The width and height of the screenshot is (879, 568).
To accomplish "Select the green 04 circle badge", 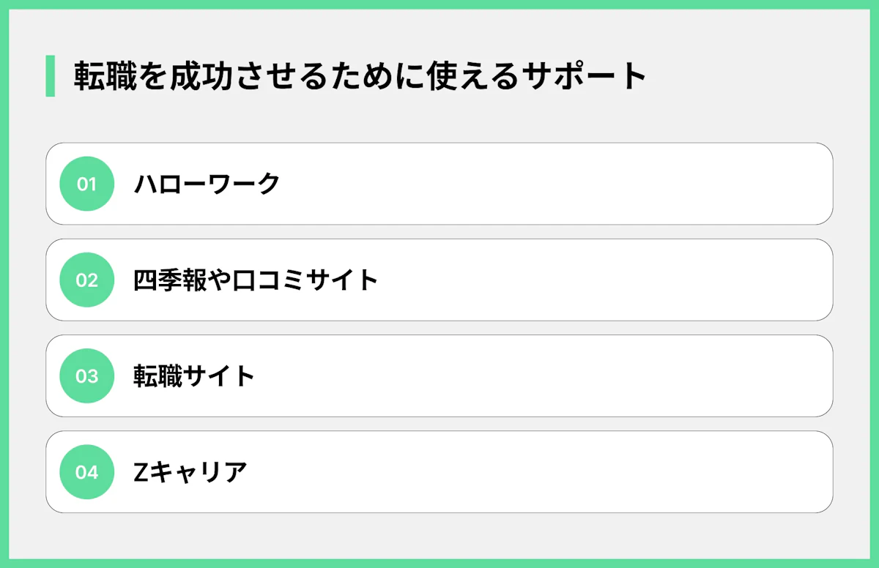I will coord(86,472).
